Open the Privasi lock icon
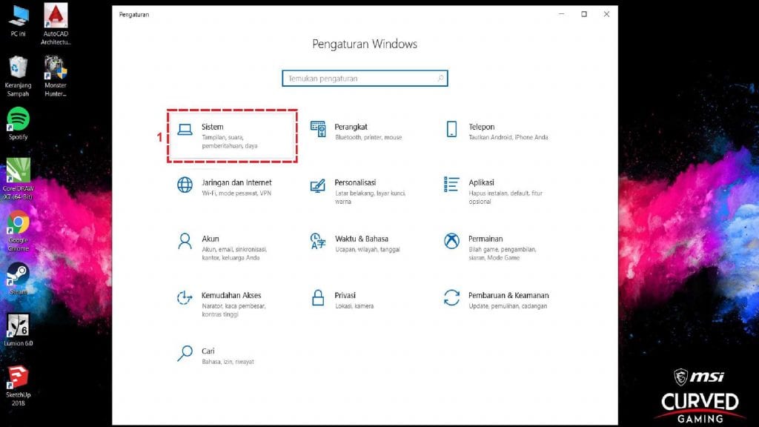Screen dimensions: 759x427 click(x=318, y=298)
